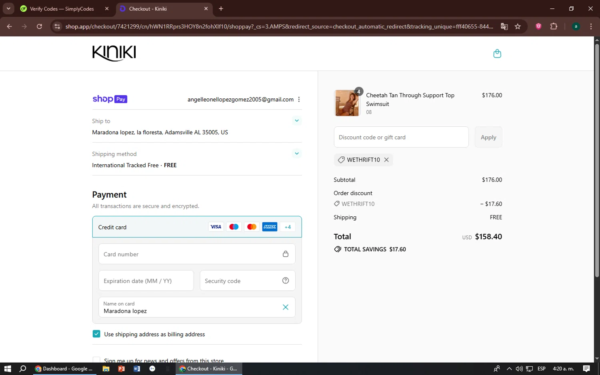Click the security code help icon
This screenshot has width=600, height=375.
click(286, 281)
